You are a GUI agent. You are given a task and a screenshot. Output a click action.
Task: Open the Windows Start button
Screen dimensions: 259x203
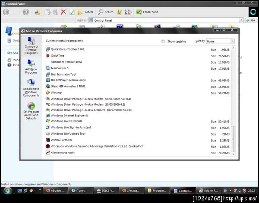pyautogui.click(x=8, y=191)
